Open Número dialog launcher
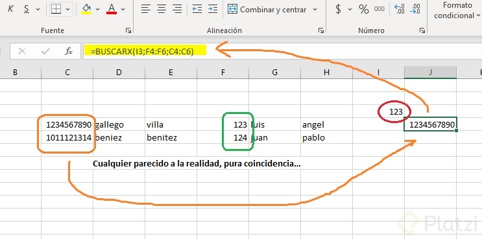Screen dimensions: 482x239 click(422, 30)
